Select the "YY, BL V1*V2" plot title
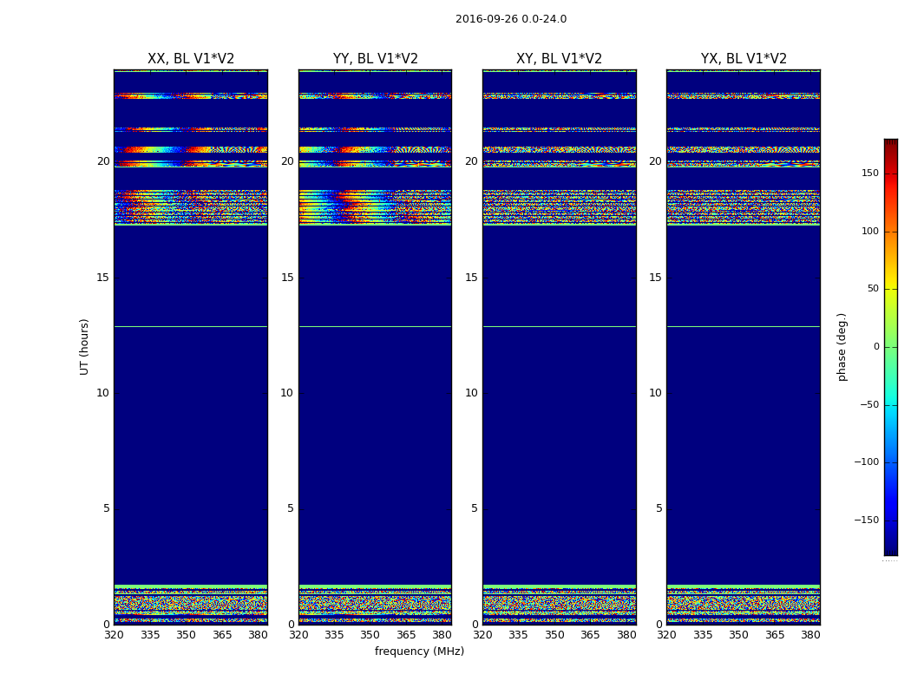 [375, 59]
